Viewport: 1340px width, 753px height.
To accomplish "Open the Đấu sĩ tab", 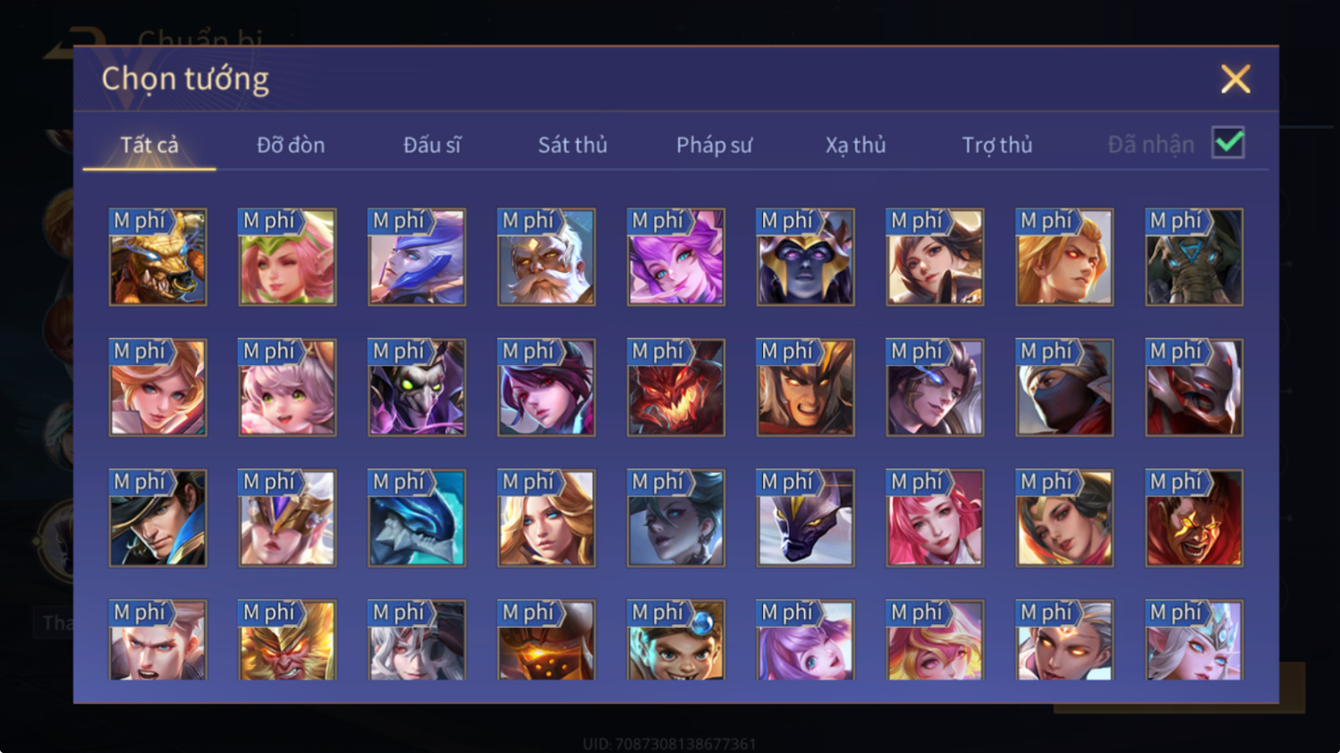I will click(x=432, y=145).
